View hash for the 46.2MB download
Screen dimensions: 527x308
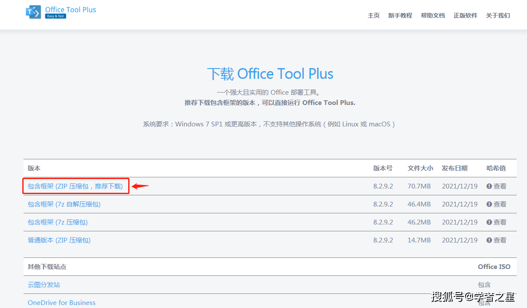tap(496, 222)
